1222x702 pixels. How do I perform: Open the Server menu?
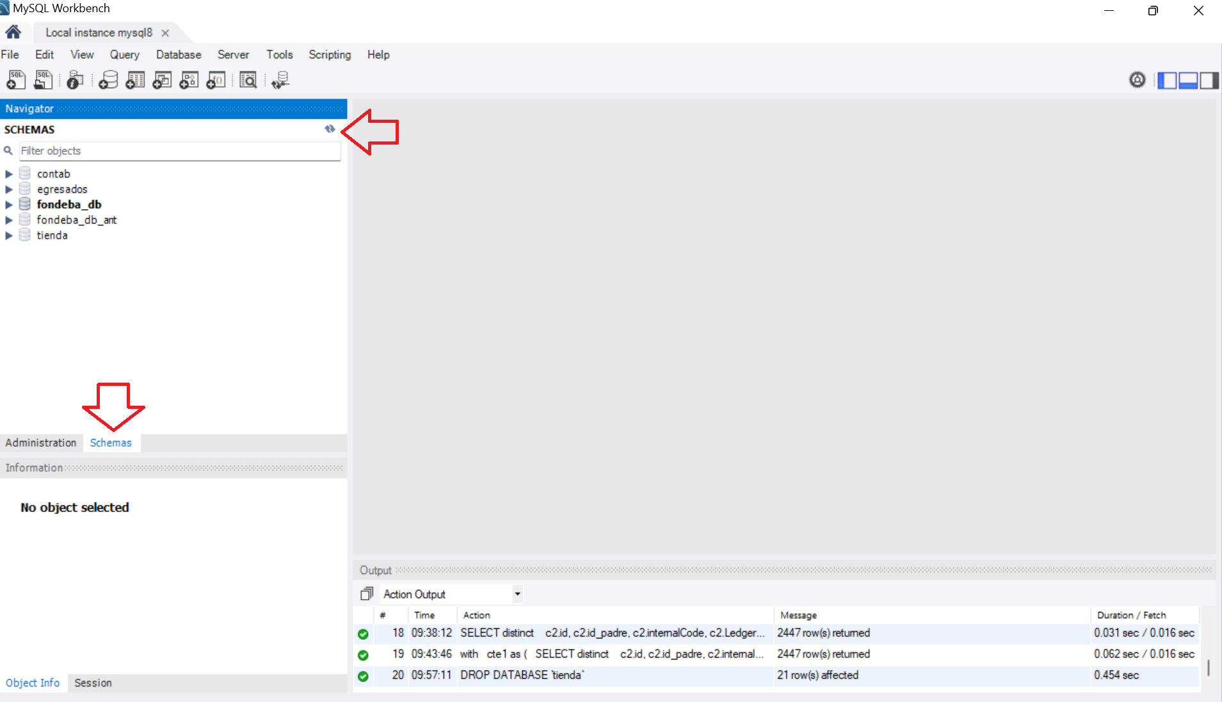[233, 54]
